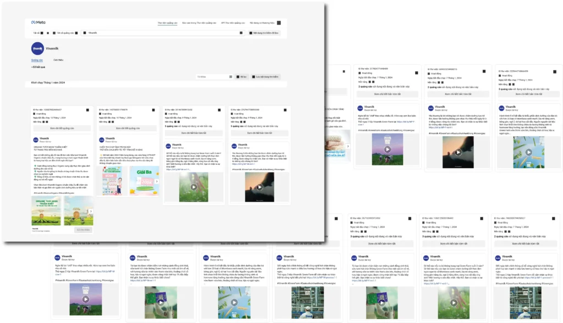Screen dimensions: 563x323
Task: View details of the ad started 10 Tháng 1
Action: pyautogui.click(x=128, y=128)
